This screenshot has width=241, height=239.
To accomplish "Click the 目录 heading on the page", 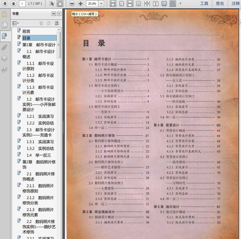I will 94,43.
